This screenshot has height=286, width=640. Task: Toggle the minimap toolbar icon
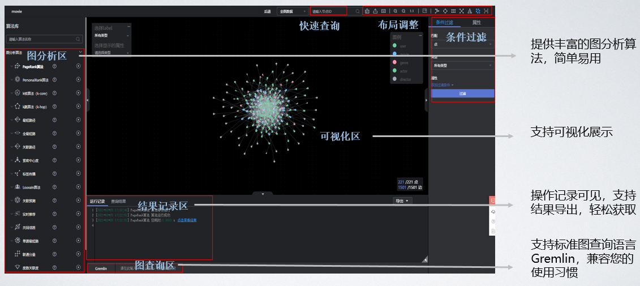tap(424, 11)
